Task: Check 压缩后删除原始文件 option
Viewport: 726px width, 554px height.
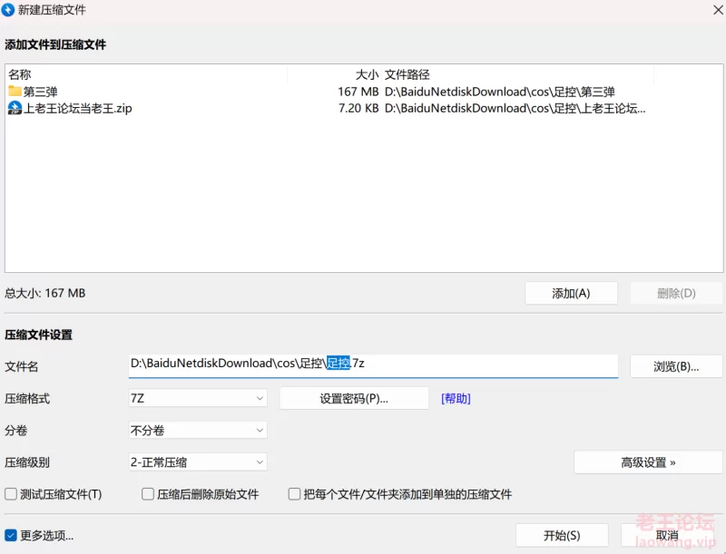Action: [148, 494]
